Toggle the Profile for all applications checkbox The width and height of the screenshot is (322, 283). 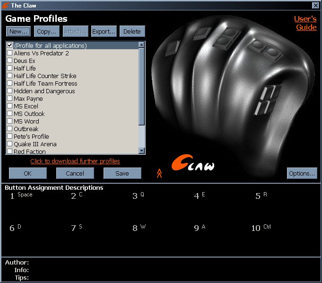9,46
